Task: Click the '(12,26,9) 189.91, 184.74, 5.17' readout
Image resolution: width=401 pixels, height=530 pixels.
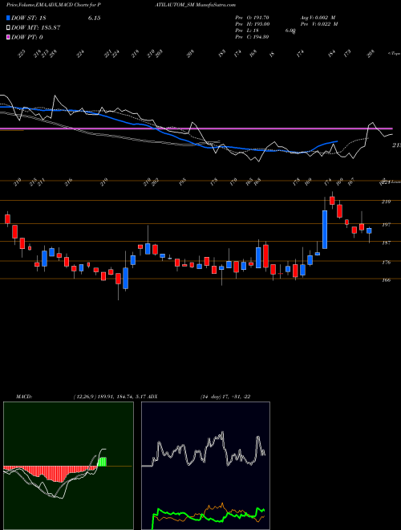Action: pos(108,397)
